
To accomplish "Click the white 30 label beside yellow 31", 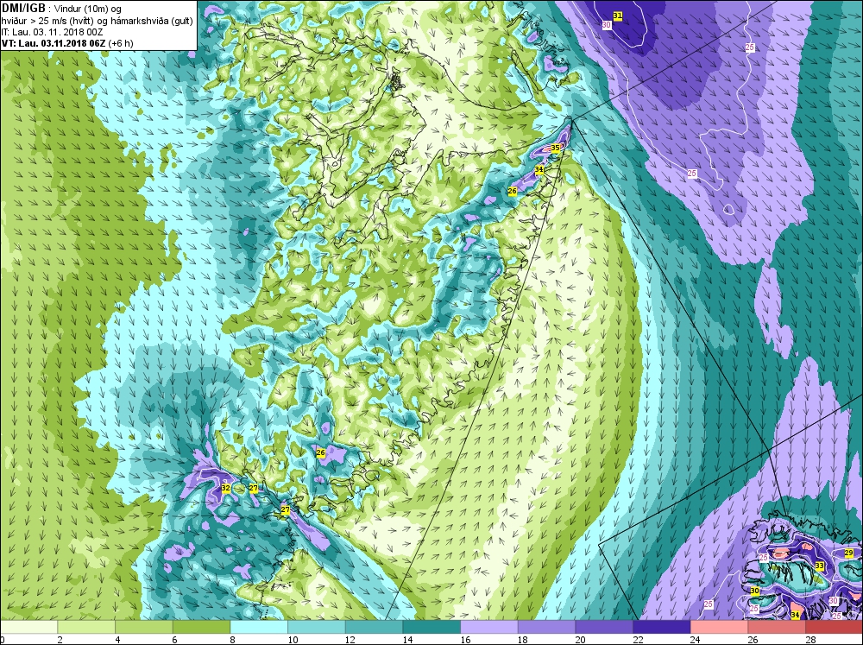I will (607, 25).
